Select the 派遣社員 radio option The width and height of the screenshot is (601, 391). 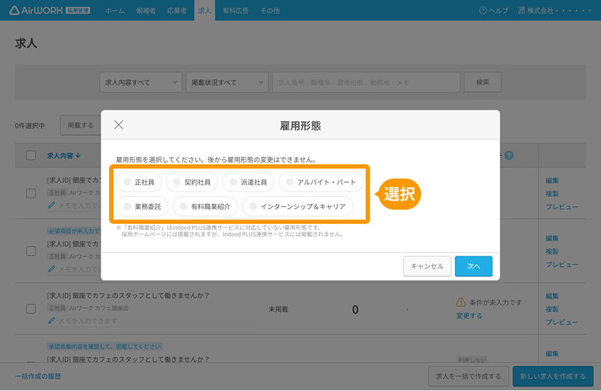[248, 182]
